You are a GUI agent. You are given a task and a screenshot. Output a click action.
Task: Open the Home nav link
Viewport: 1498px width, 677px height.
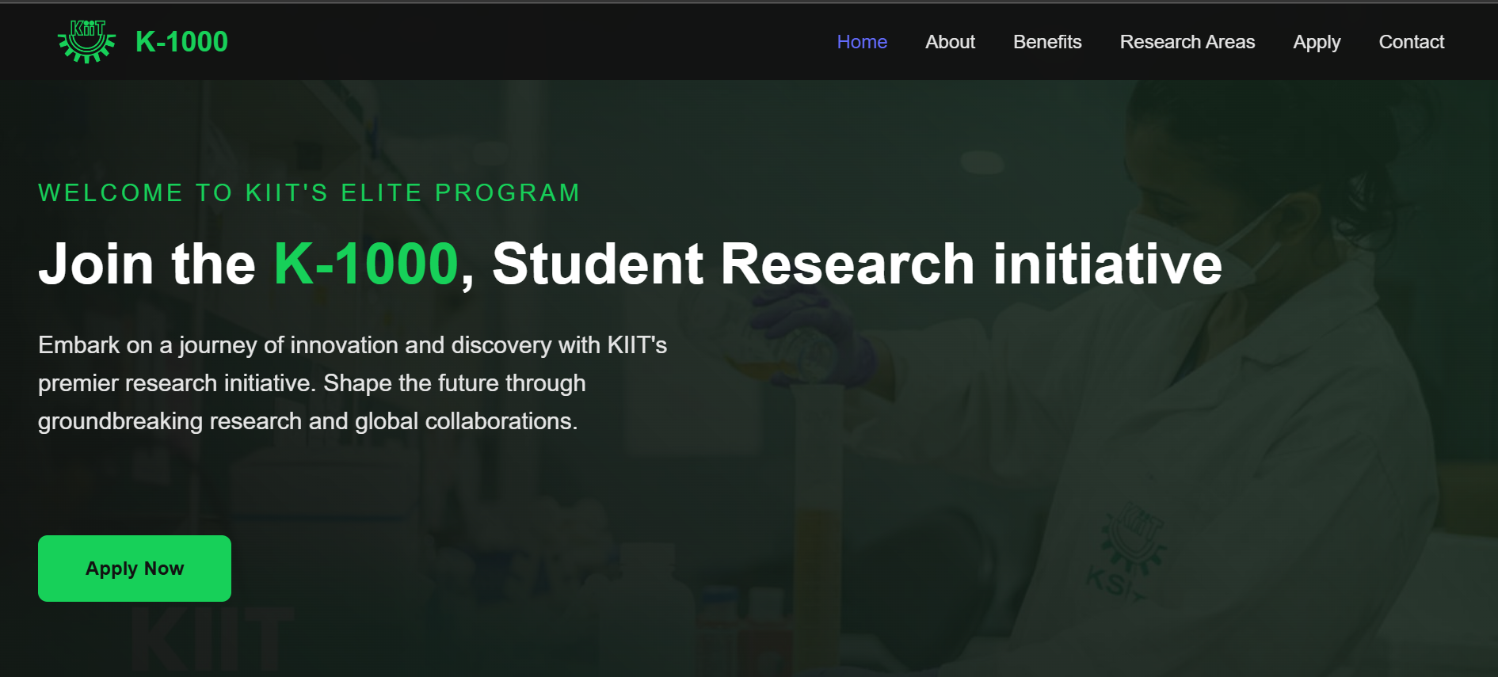pyautogui.click(x=862, y=42)
